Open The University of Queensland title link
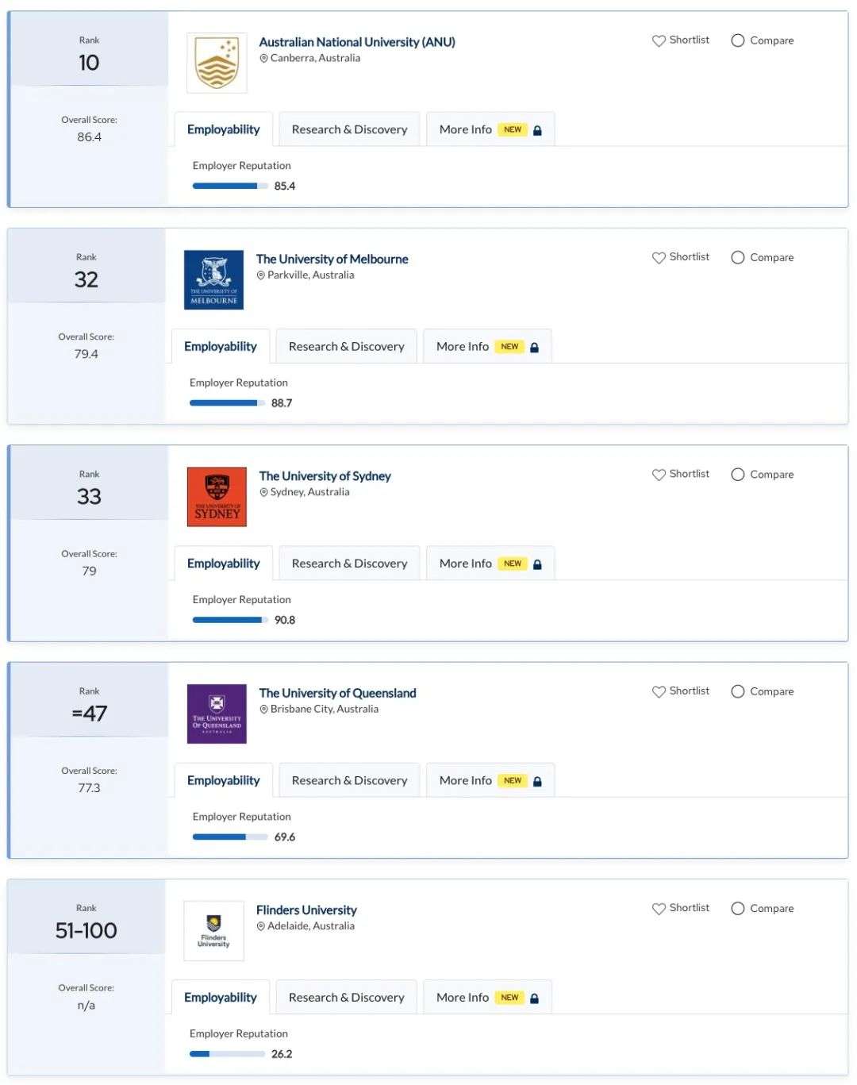The width and height of the screenshot is (857, 1085). (x=337, y=693)
